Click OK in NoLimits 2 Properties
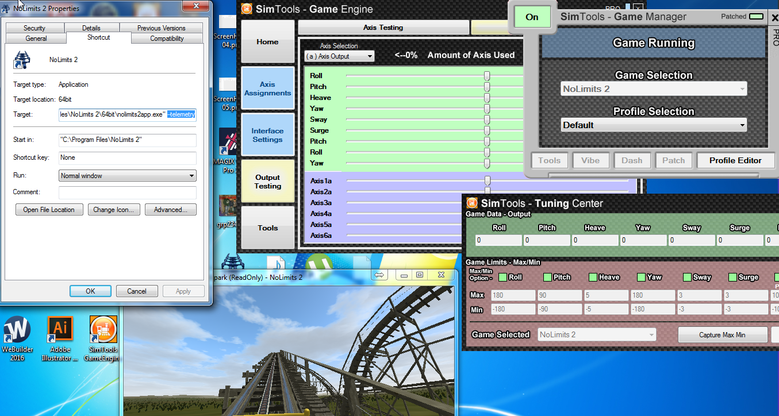Image resolution: width=779 pixels, height=416 pixels. pyautogui.click(x=90, y=291)
